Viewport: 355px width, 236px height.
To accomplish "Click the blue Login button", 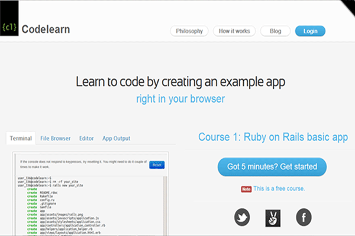I will [310, 31].
